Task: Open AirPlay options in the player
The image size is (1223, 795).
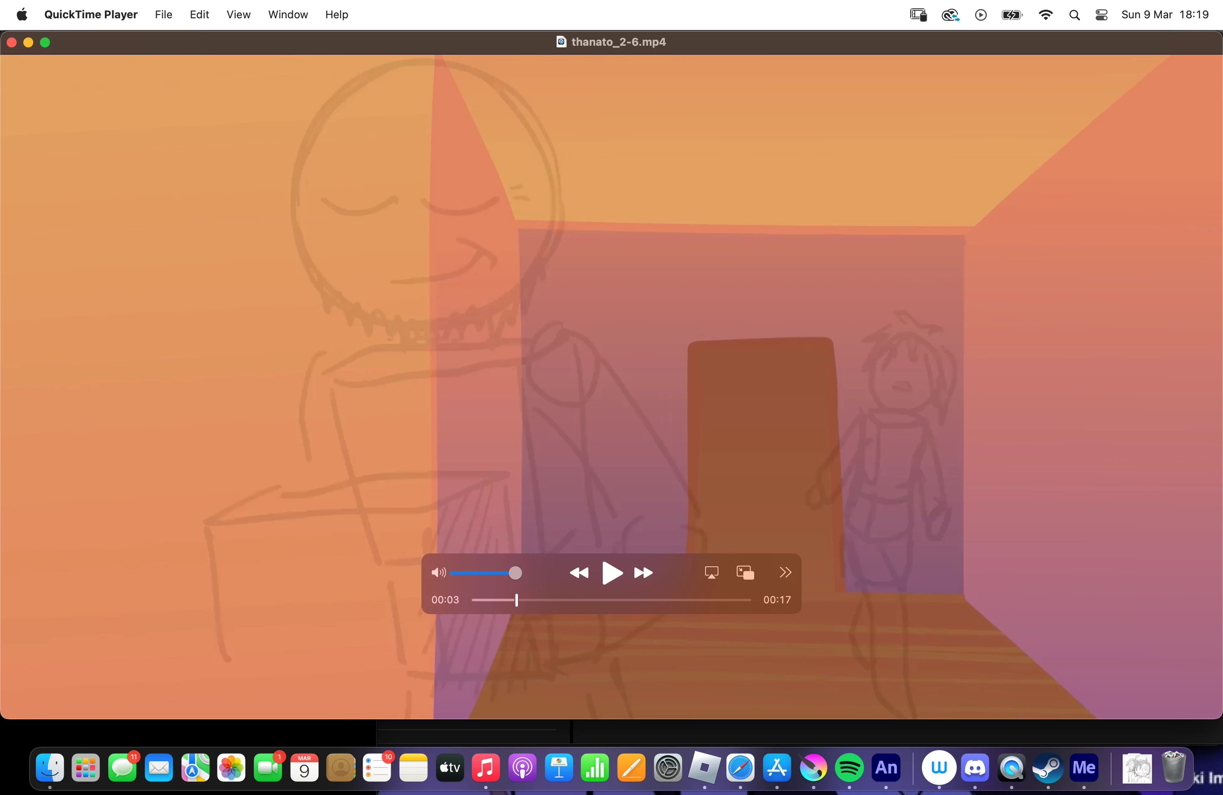Action: [711, 572]
